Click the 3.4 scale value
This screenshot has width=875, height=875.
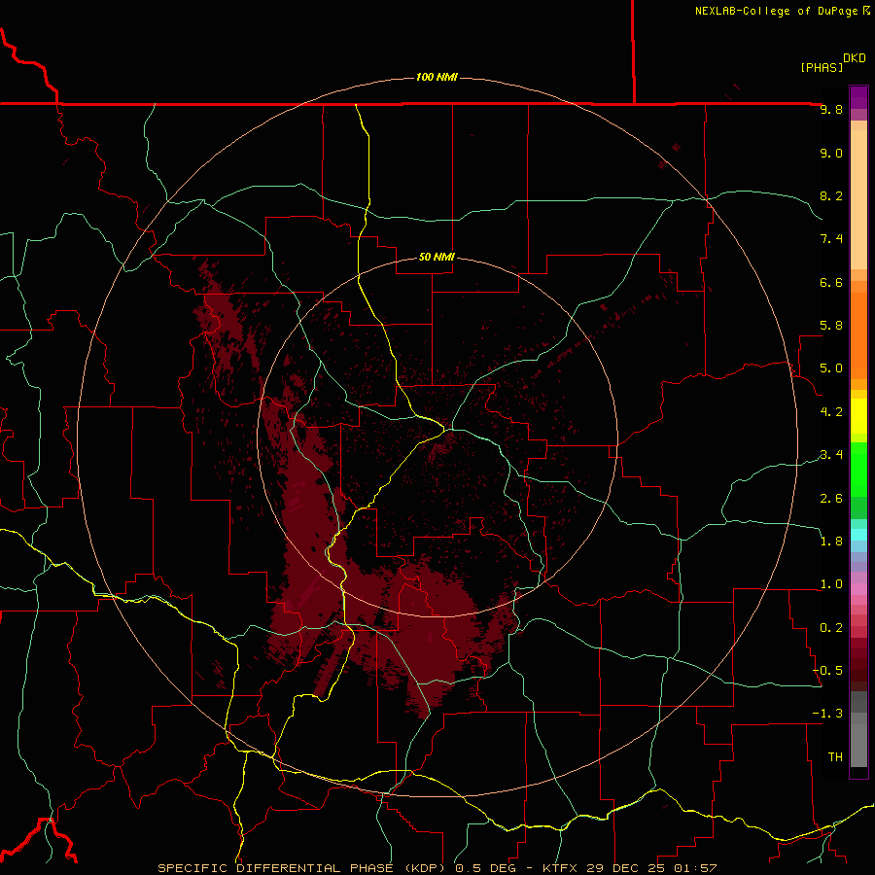click(831, 455)
